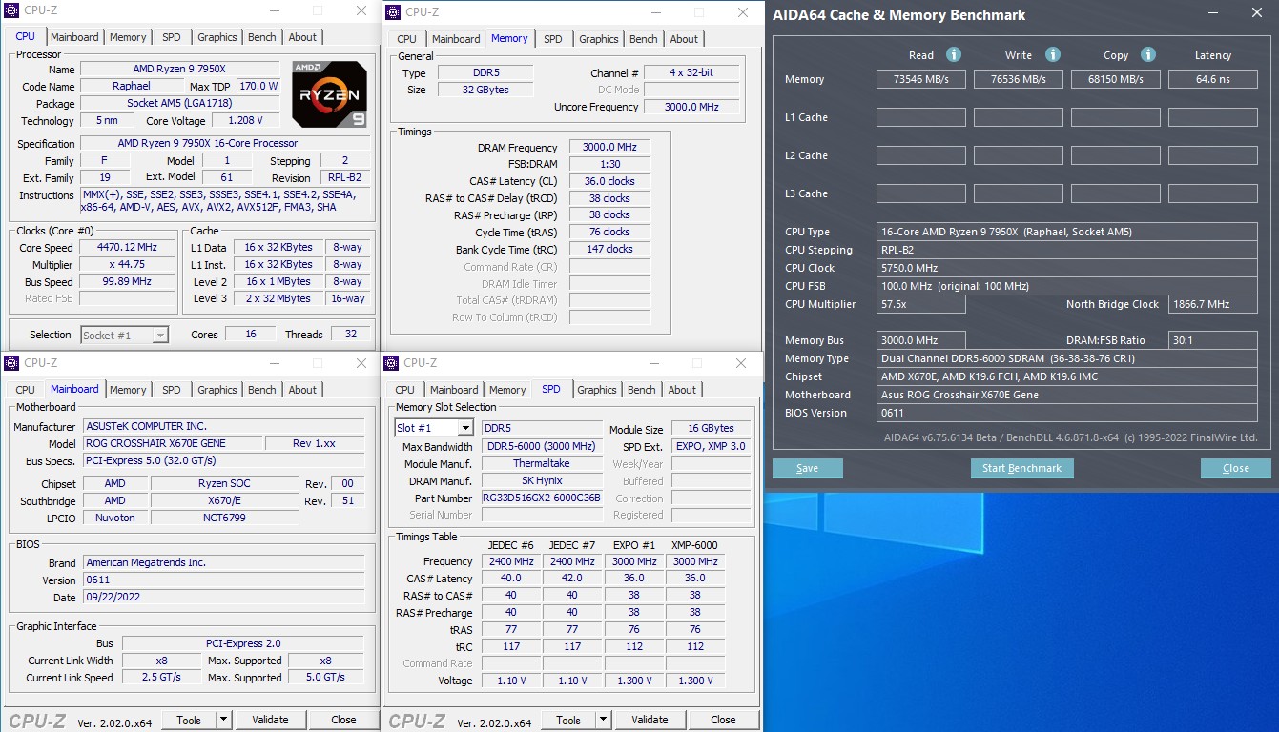
Task: Click the Save button in AIDA64
Action: tap(807, 468)
